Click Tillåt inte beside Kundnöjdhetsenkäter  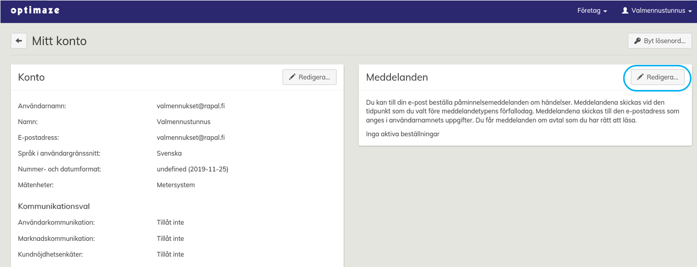170,254
